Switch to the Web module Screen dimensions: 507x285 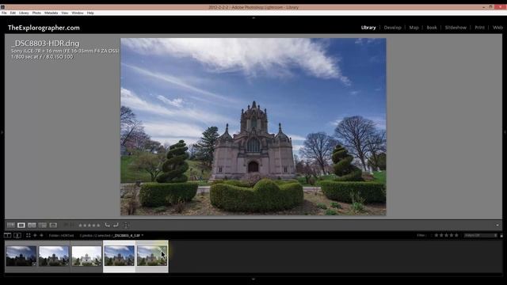(497, 28)
